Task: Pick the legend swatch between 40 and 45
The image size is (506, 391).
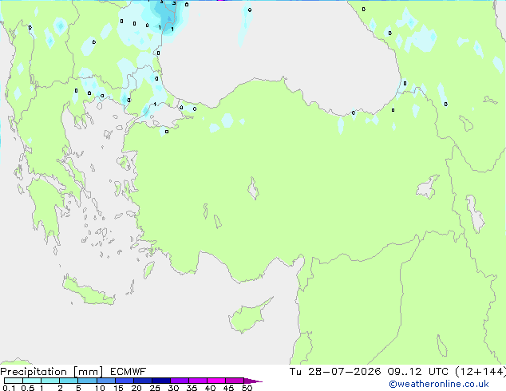Action: click(x=216, y=381)
